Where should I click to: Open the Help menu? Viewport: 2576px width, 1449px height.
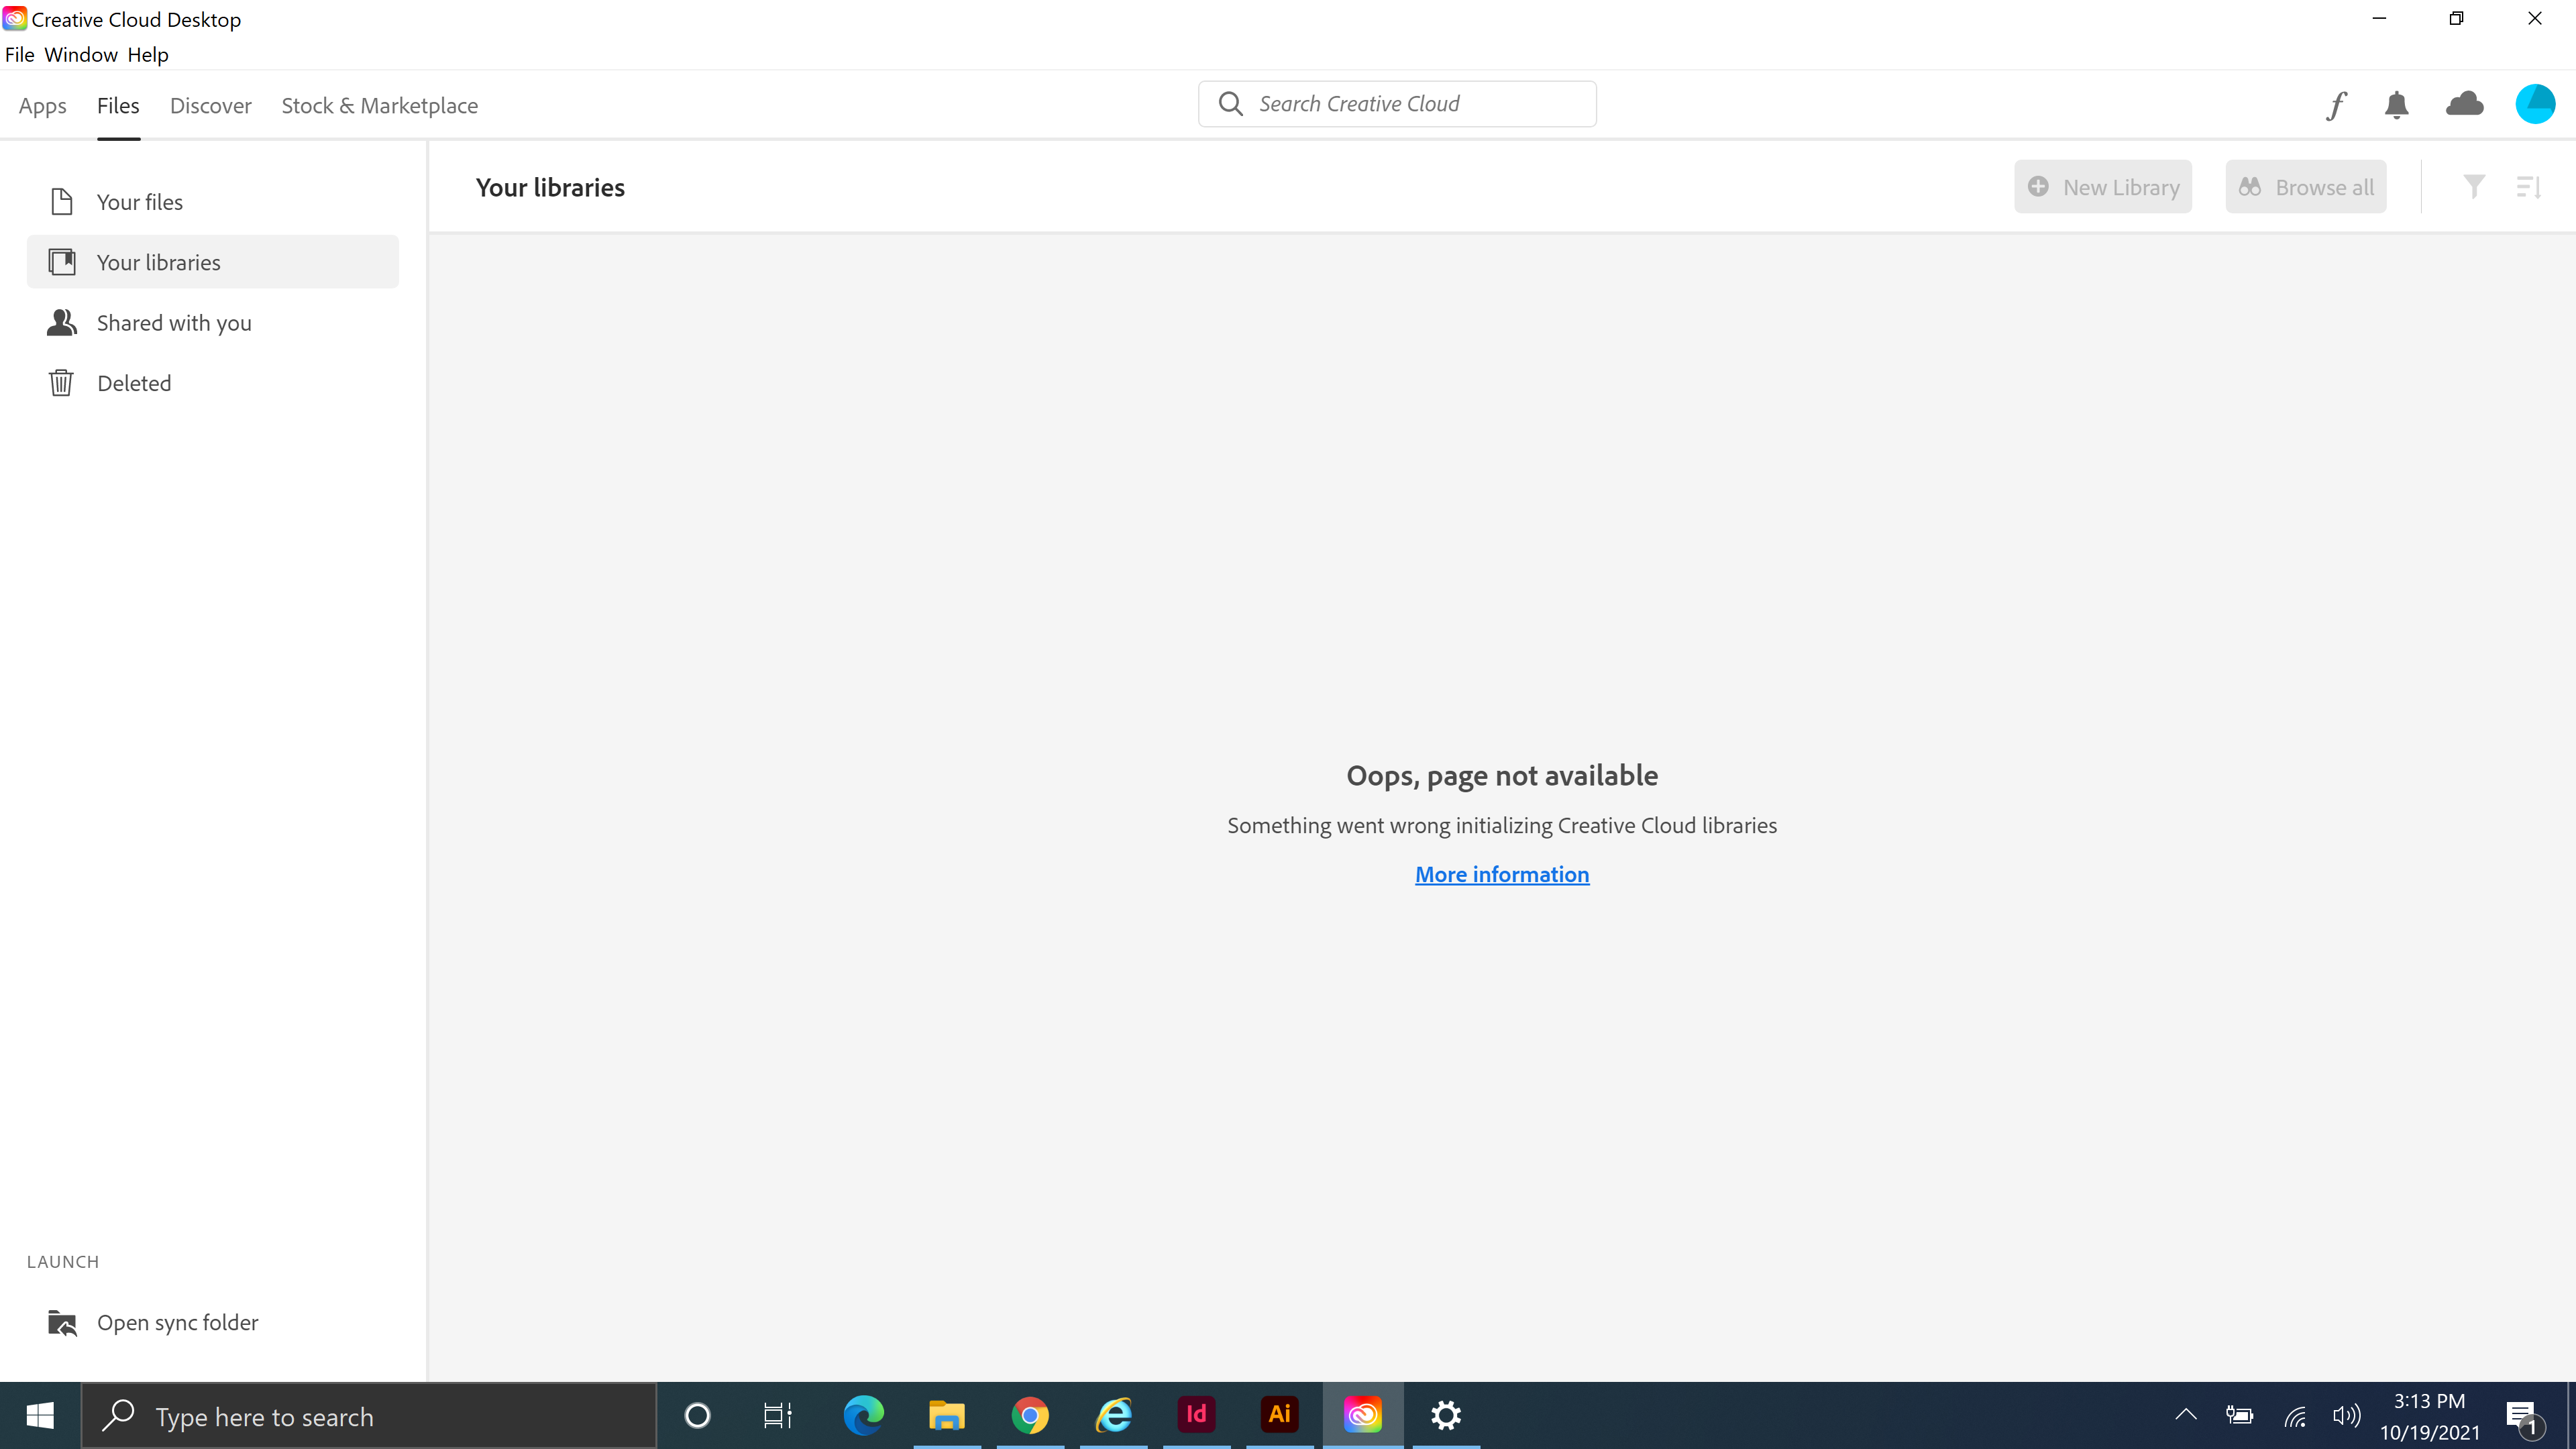147,54
